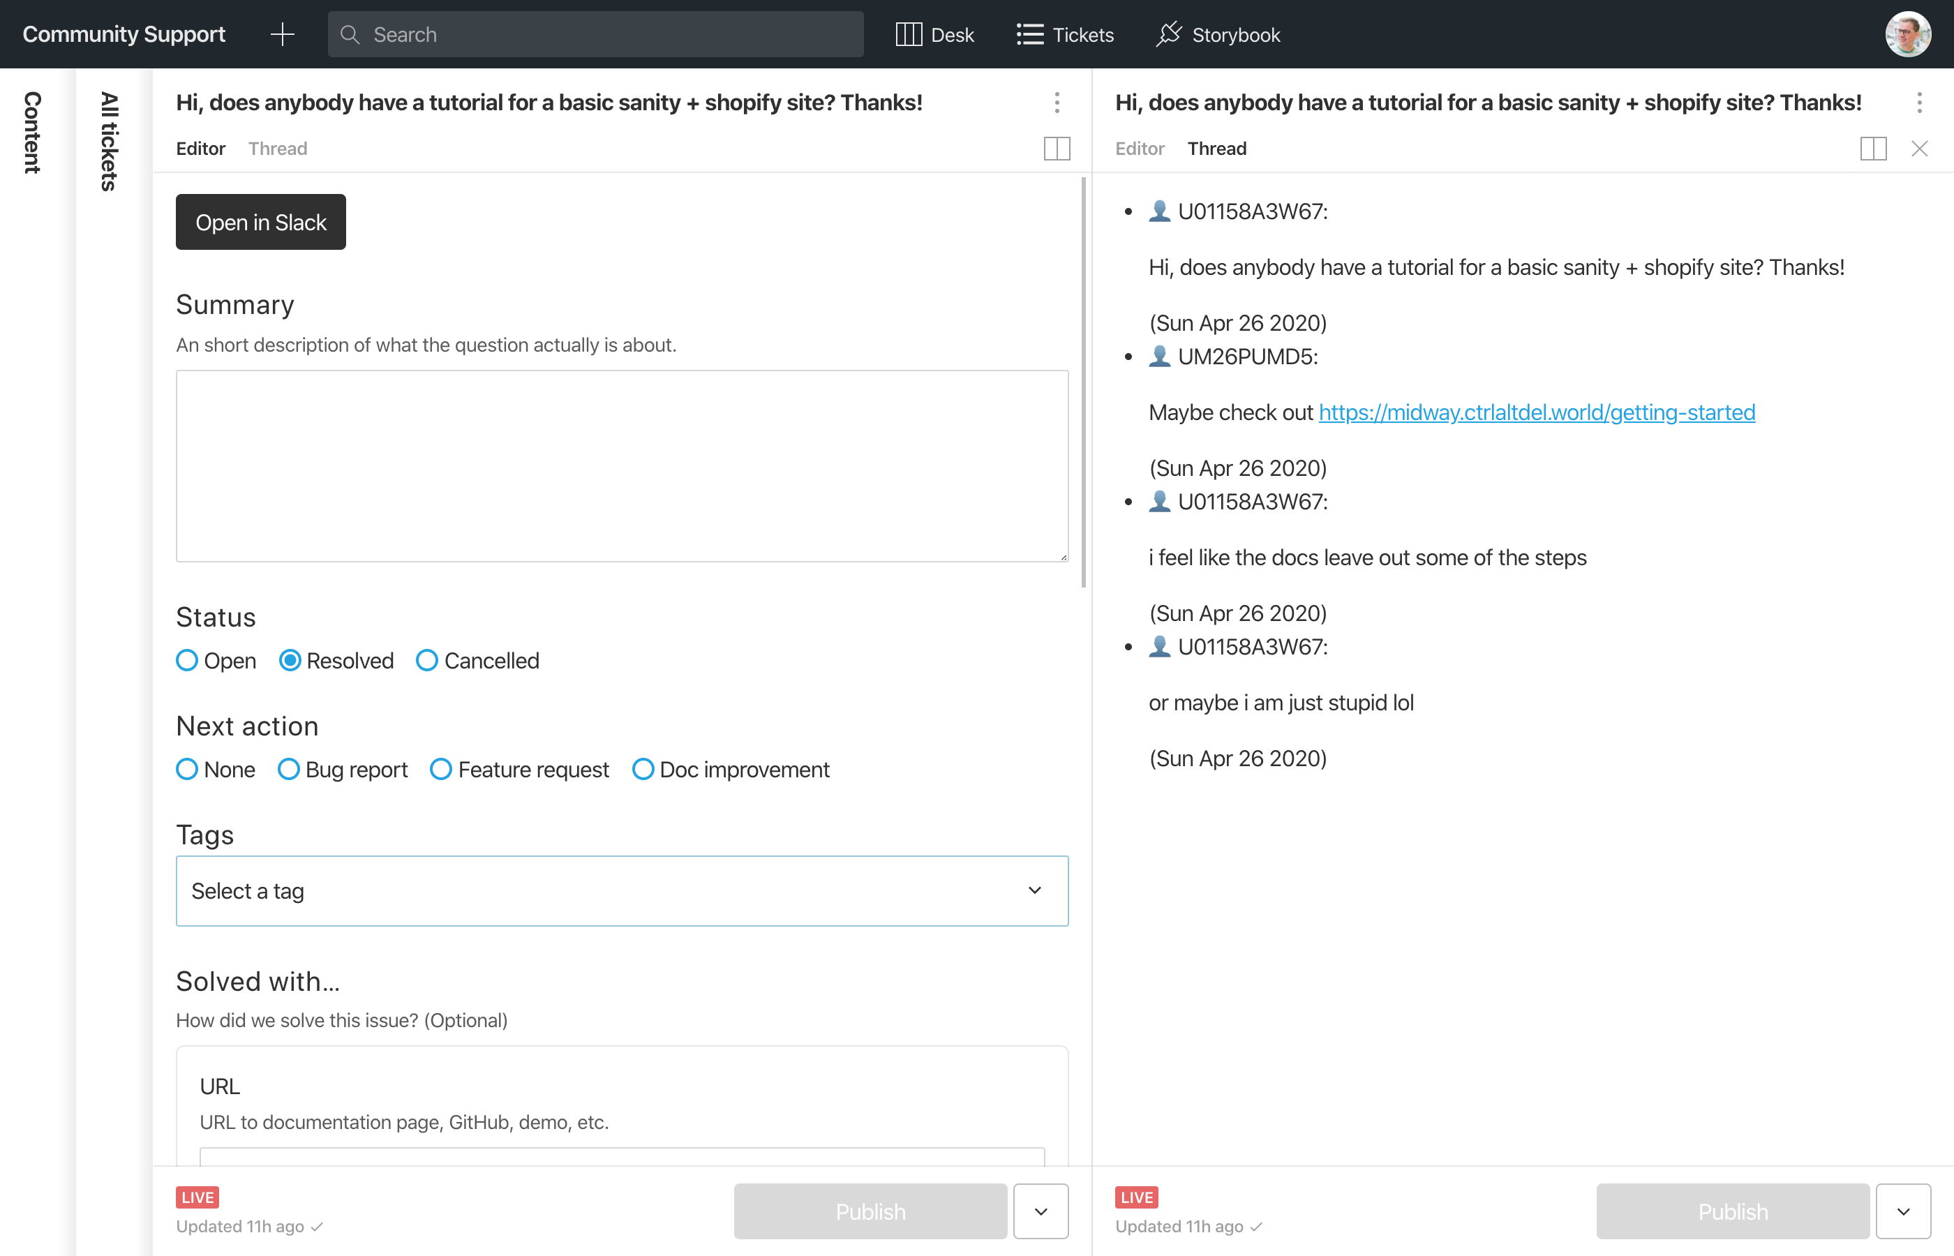
Task: Select the Cancelled status option
Action: point(427,660)
